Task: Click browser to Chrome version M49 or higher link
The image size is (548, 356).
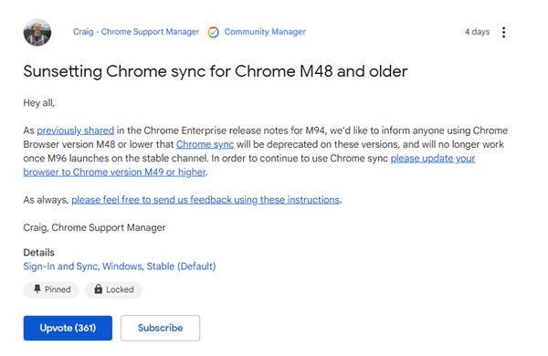Action: (x=115, y=172)
